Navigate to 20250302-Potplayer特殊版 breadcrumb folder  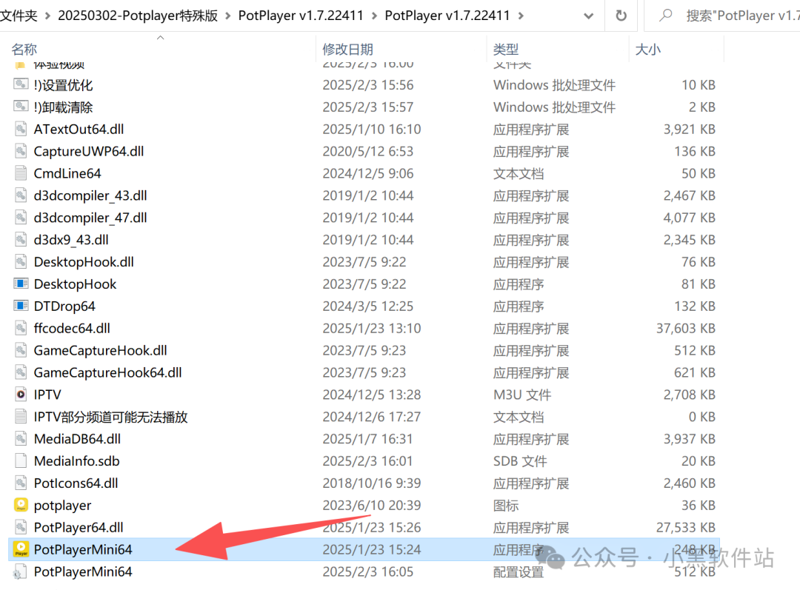click(x=138, y=16)
